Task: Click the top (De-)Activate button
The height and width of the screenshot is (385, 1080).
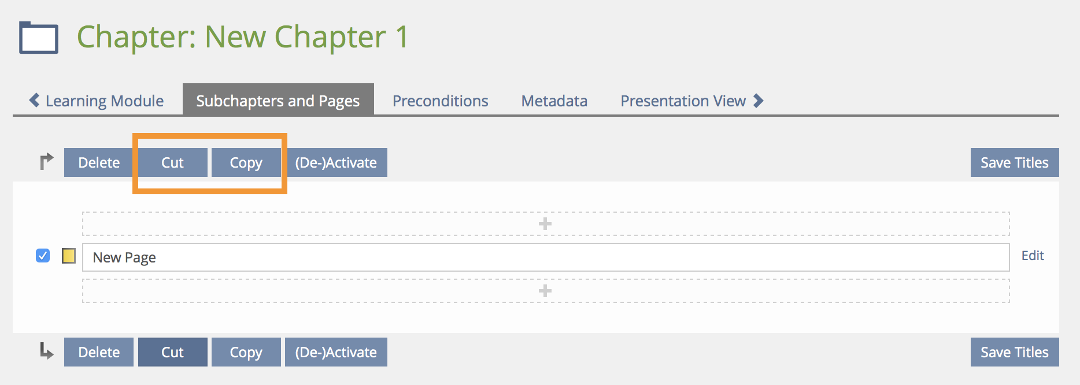Action: point(336,162)
